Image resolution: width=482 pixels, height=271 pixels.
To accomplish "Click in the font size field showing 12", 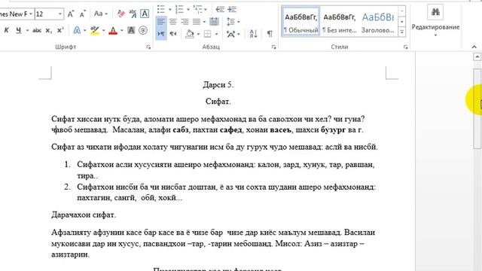I will pos(46,14).
